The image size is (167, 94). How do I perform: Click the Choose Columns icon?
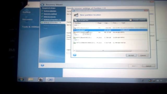(x=130, y=20)
